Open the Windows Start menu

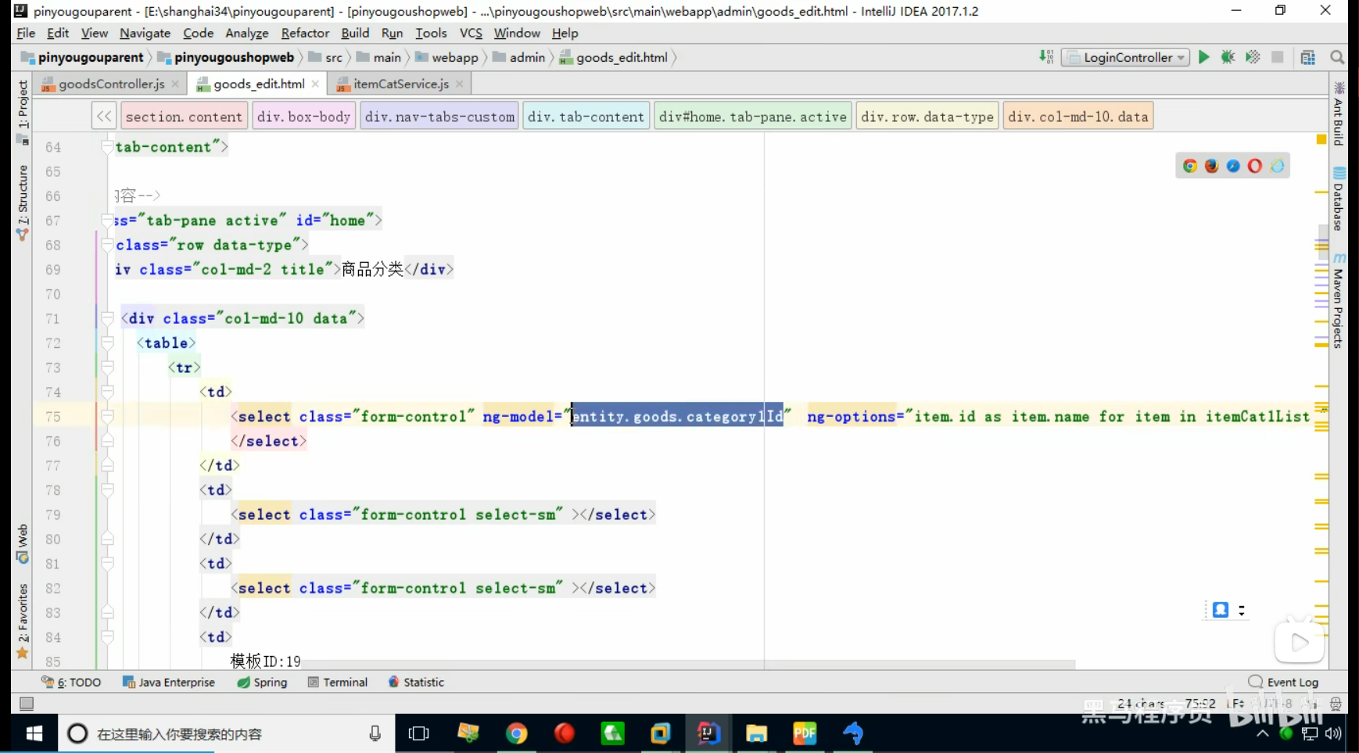[34, 733]
